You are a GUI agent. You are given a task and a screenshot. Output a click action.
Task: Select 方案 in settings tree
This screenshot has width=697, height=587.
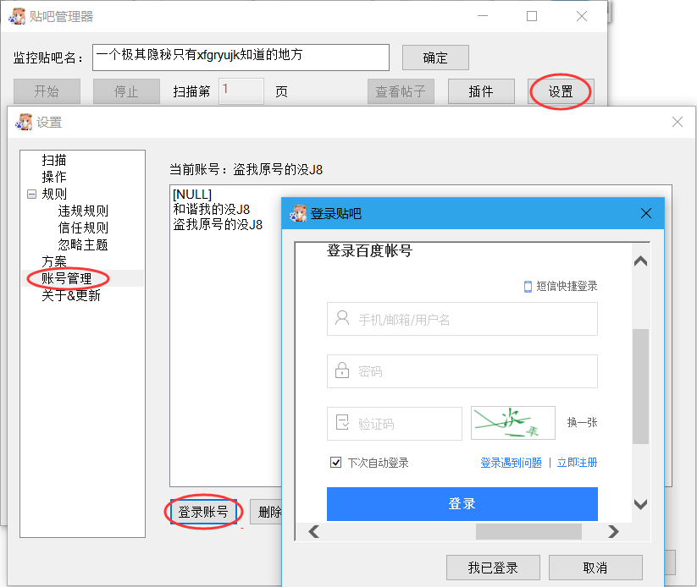point(54,261)
